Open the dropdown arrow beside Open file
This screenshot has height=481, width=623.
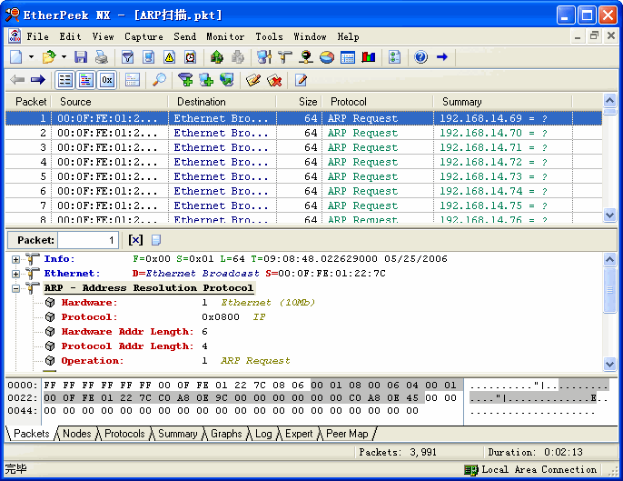pos(64,57)
